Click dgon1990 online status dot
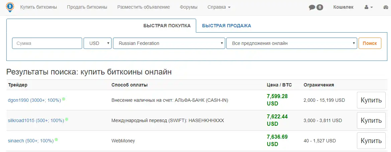The image size is (391, 152). tap(63, 99)
